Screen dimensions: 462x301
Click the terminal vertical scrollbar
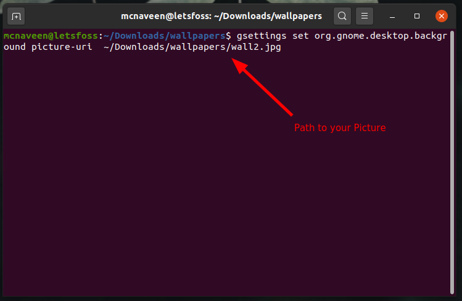452,162
